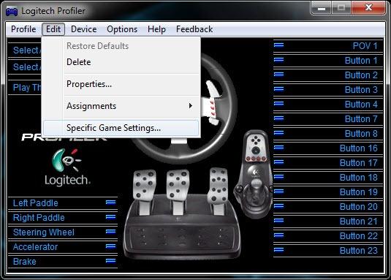
Task: Expand the Assignments submenu
Action: tap(121, 106)
